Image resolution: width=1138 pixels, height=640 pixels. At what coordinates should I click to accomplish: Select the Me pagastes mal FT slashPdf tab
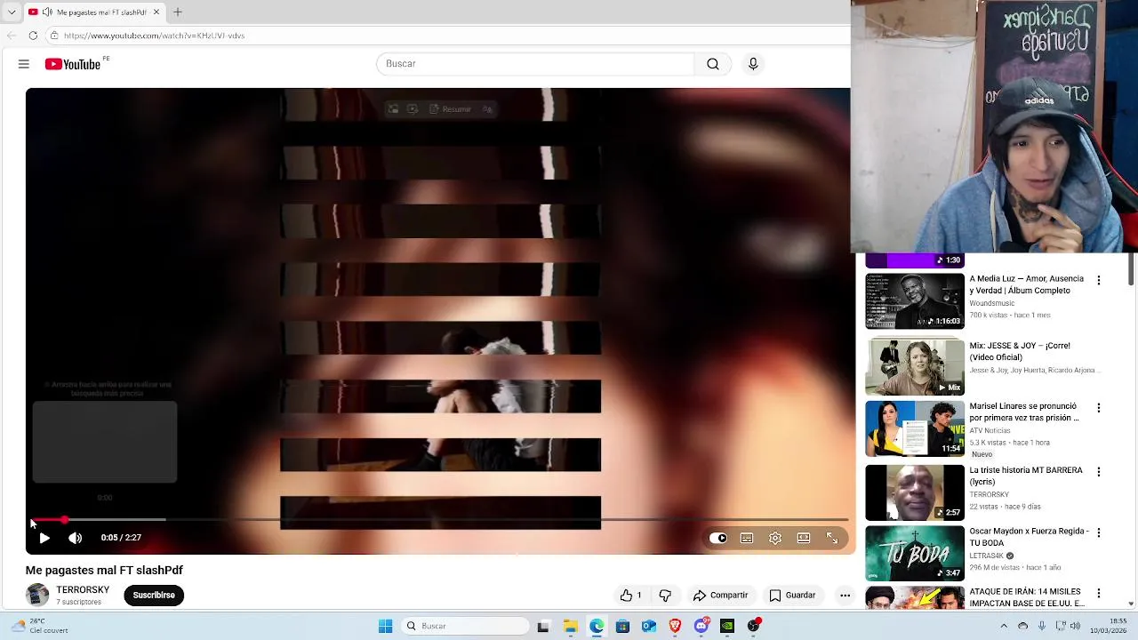94,12
